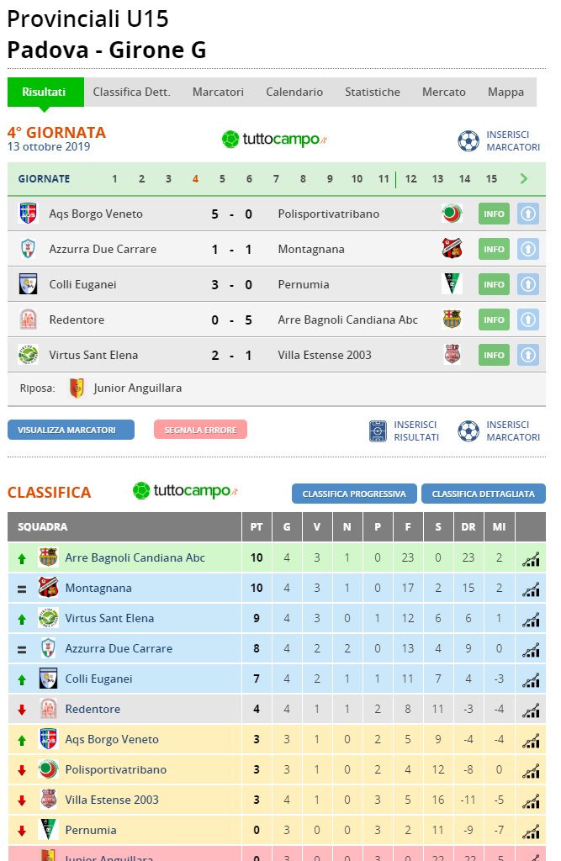
Task: Click Junior Anguillara crest in Riposa row
Action: coord(77,388)
